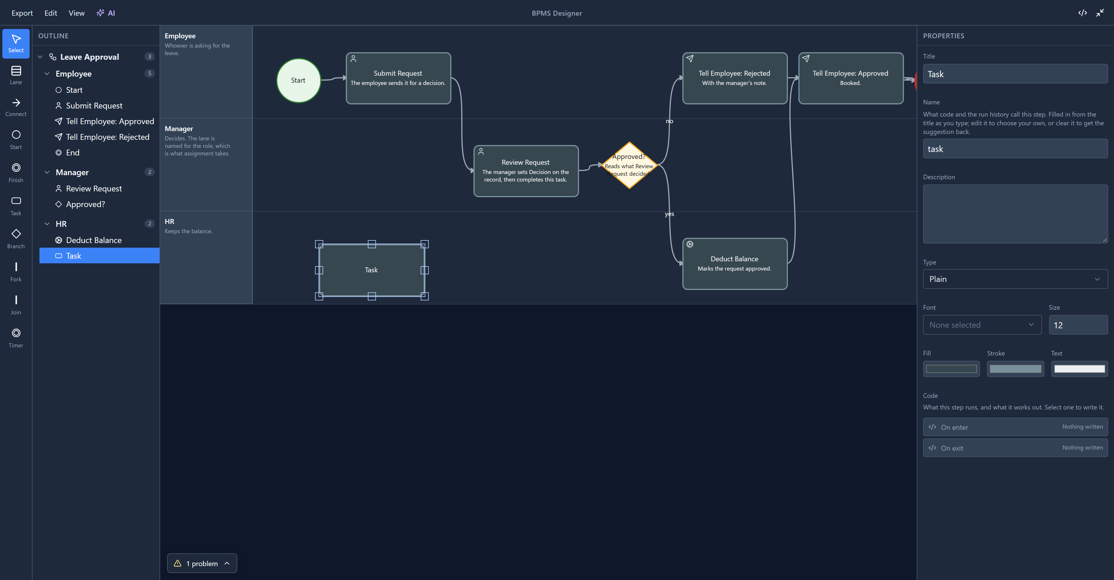Collapse the Manager outline group
This screenshot has width=1114, height=580.
(x=47, y=172)
